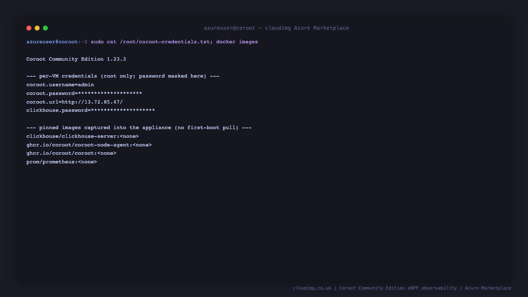Select the prom/prometheus image line
Image resolution: width=528 pixels, height=297 pixels.
point(62,162)
